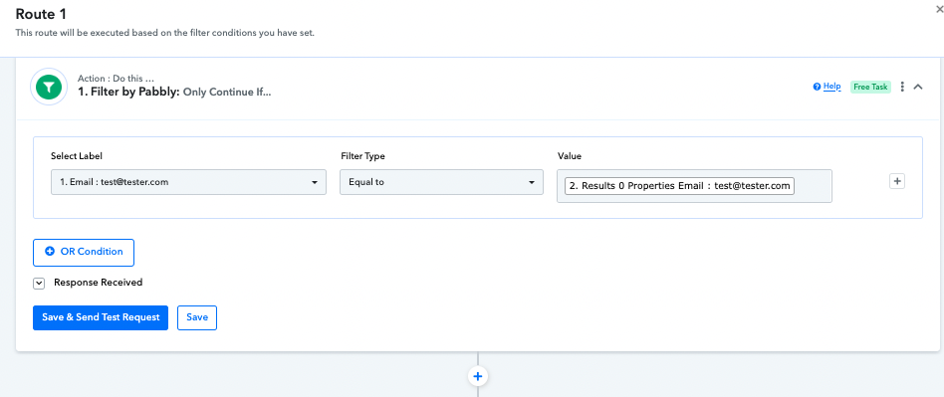Screen dimensions: 944x397
Task: Click the Route 1 title
Action: tap(40, 15)
